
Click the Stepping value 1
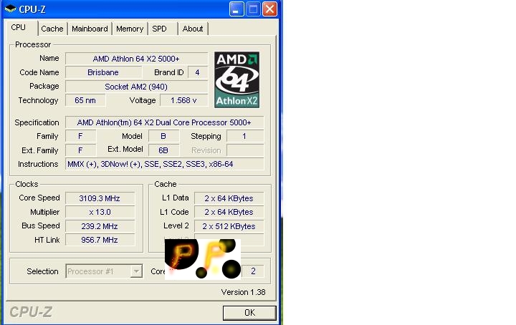tap(245, 136)
